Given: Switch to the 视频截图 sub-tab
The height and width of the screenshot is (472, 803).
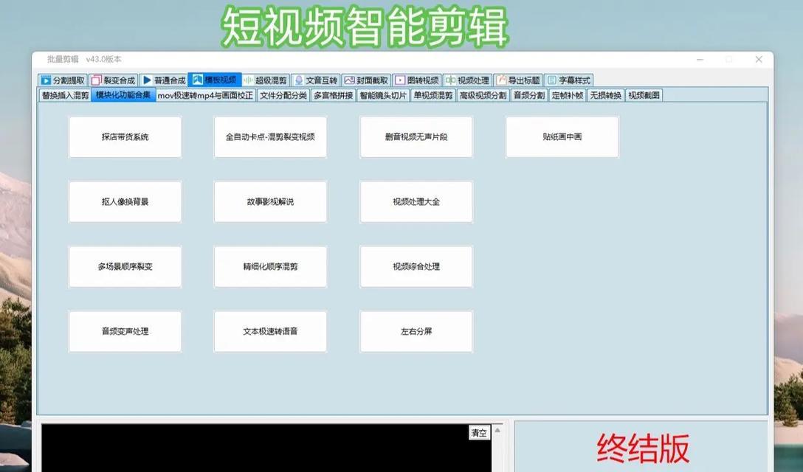Looking at the screenshot, I should (644, 95).
